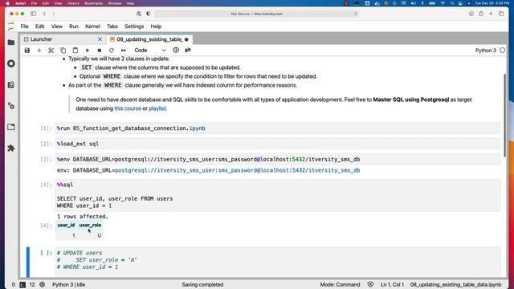Copy the selected cells icon

point(63,51)
